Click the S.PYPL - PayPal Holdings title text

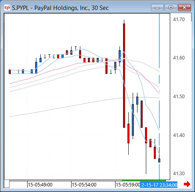[x=60, y=8]
